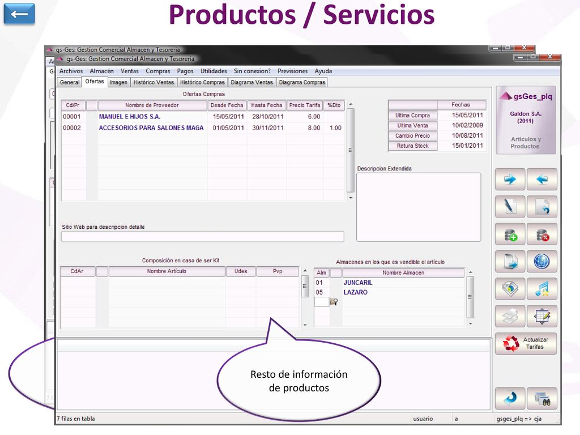This screenshot has height=435, width=580.
Task: Open the Almacén menu
Action: [101, 71]
